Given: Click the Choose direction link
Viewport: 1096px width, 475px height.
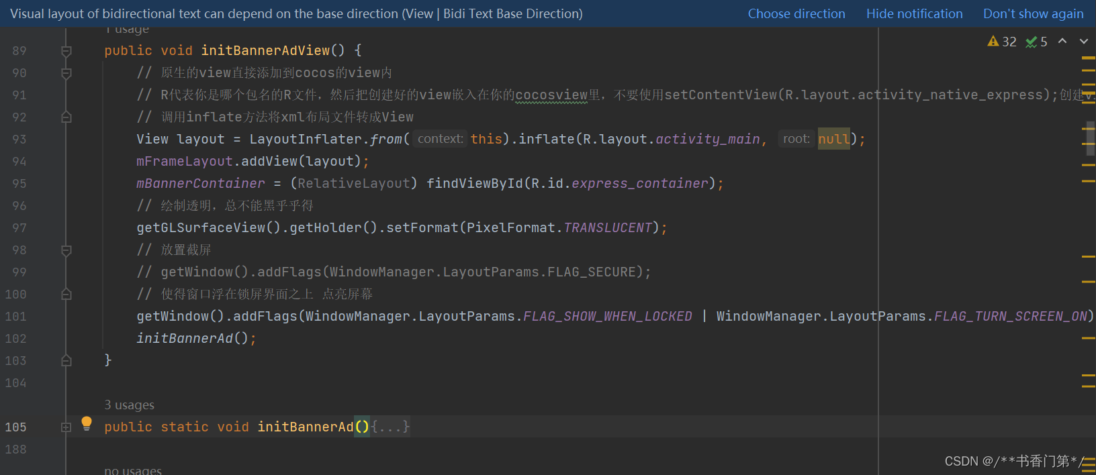Looking at the screenshot, I should coord(796,13).
